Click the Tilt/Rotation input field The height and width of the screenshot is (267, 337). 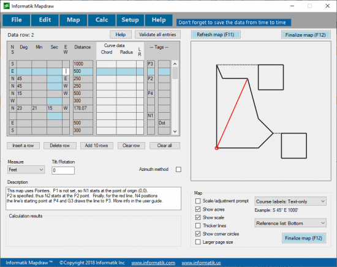tap(63, 170)
